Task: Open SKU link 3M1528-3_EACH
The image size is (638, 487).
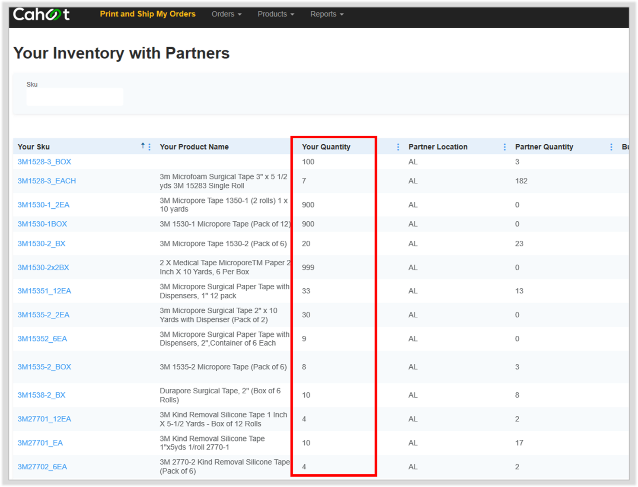Action: [47, 181]
